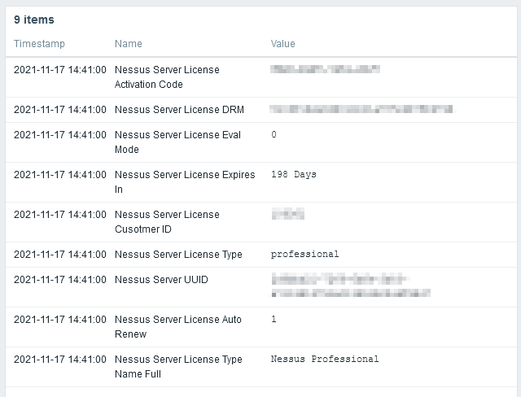The height and width of the screenshot is (397, 521).
Task: Click the 'Nessus Professional' value
Action: 325,359
